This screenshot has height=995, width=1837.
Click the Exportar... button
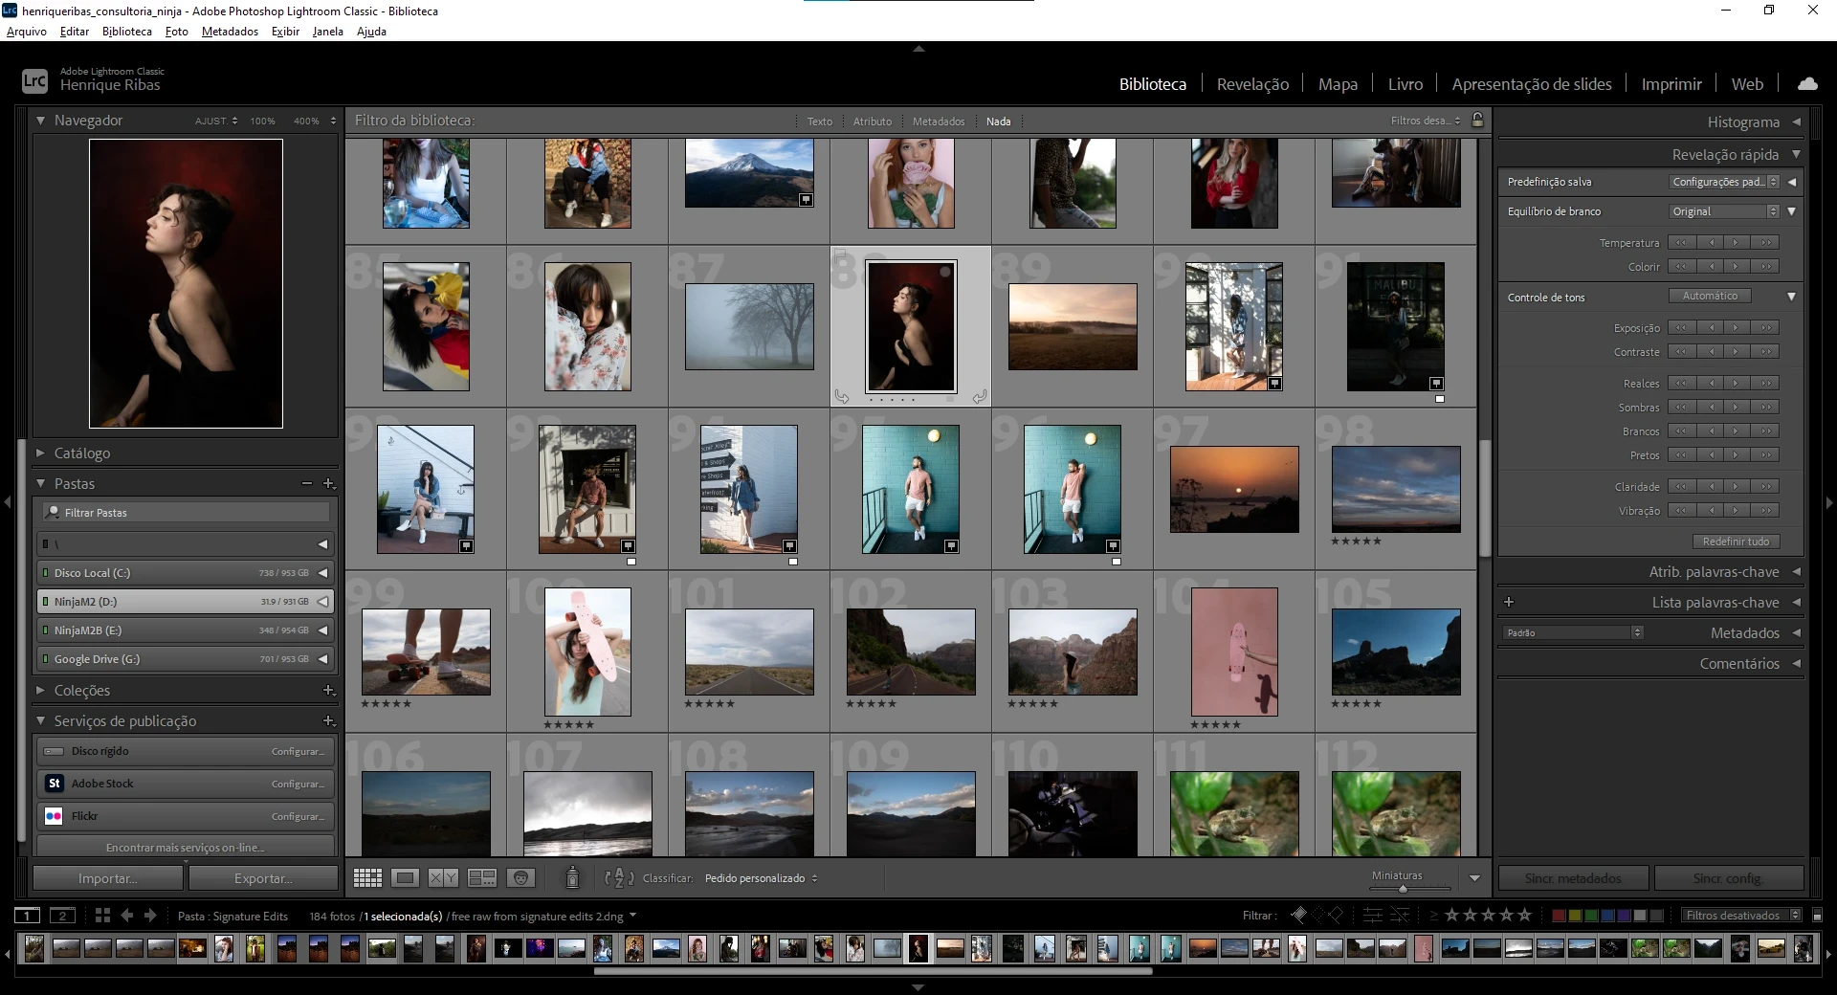pyautogui.click(x=263, y=878)
